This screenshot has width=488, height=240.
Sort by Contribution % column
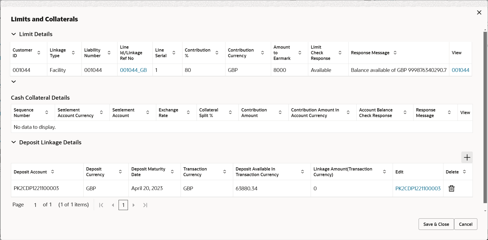pos(217,53)
